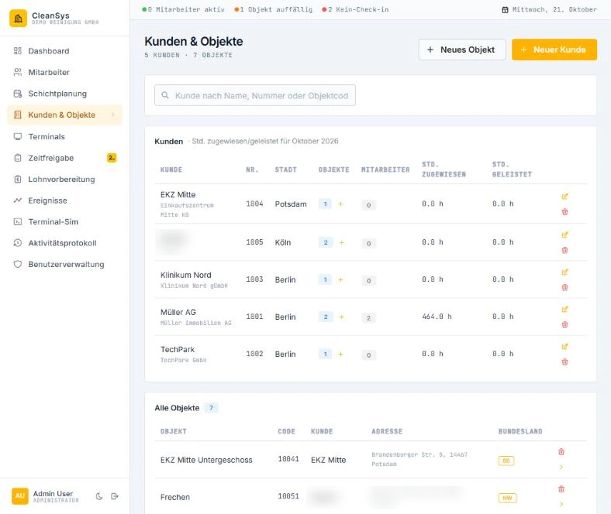Add object to Müller AG
This screenshot has width=611, height=514.
pyautogui.click(x=342, y=317)
